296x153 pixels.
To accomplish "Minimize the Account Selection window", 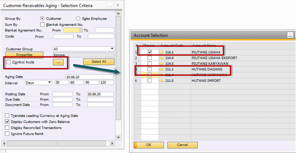I will coord(290,35).
